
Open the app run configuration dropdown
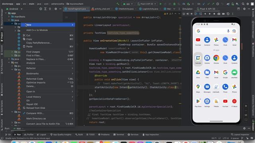[x=128, y=4]
